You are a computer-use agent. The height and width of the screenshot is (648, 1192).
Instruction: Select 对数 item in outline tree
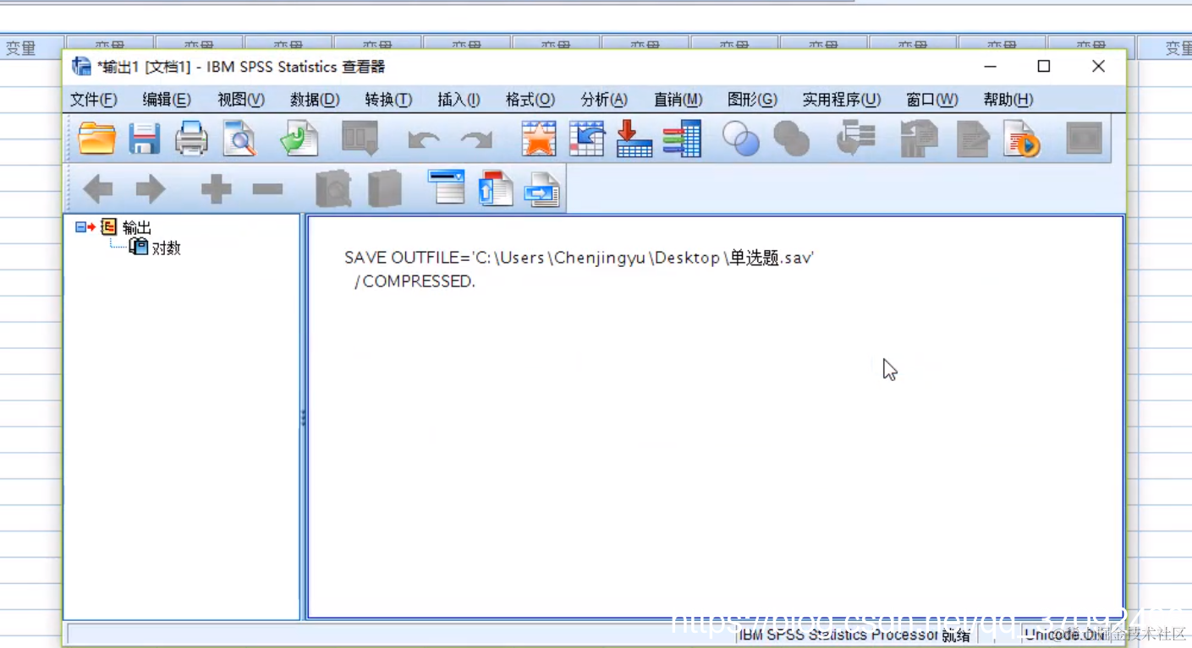(167, 248)
